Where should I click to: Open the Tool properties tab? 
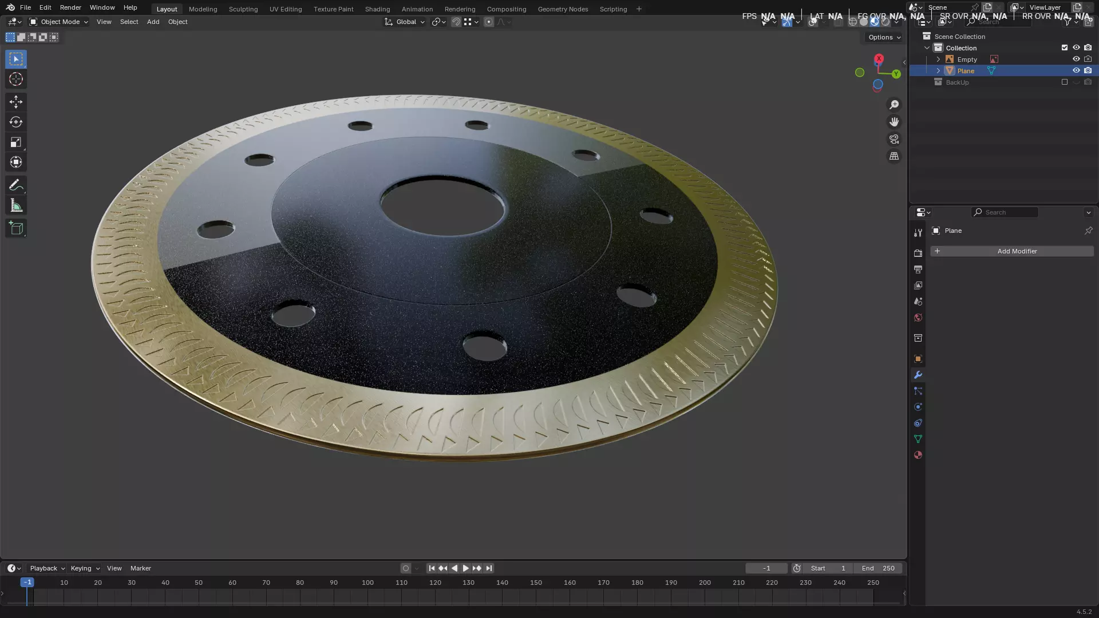point(918,233)
